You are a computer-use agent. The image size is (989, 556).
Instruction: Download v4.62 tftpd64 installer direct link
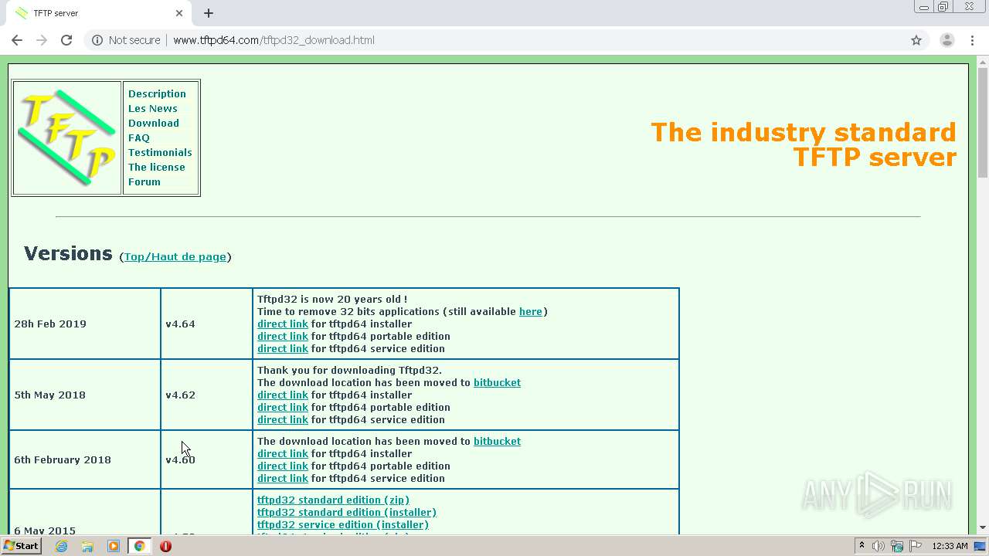click(282, 395)
